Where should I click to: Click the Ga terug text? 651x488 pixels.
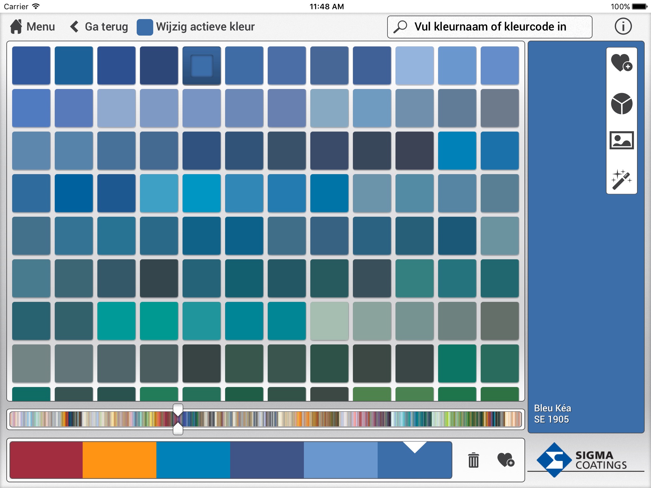pos(106,27)
